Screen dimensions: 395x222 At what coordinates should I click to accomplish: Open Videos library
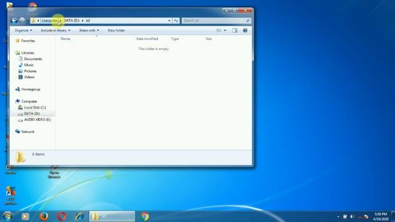coord(29,77)
